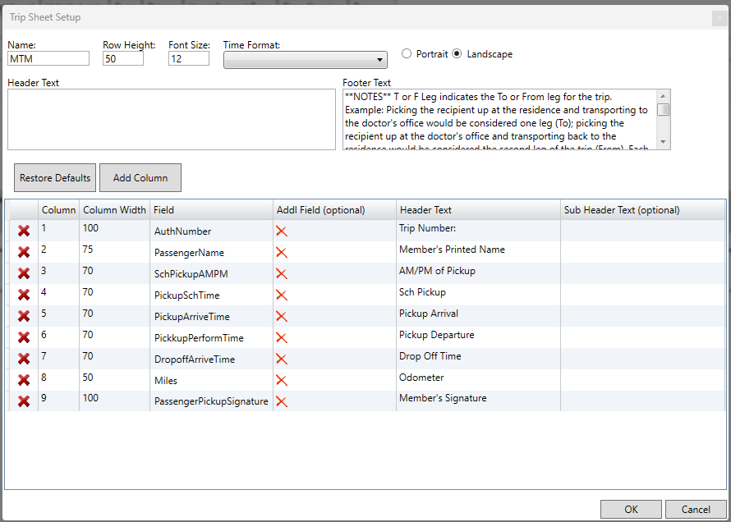Delete the AuthNumber column using its red X
The width and height of the screenshot is (731, 522).
[24, 231]
